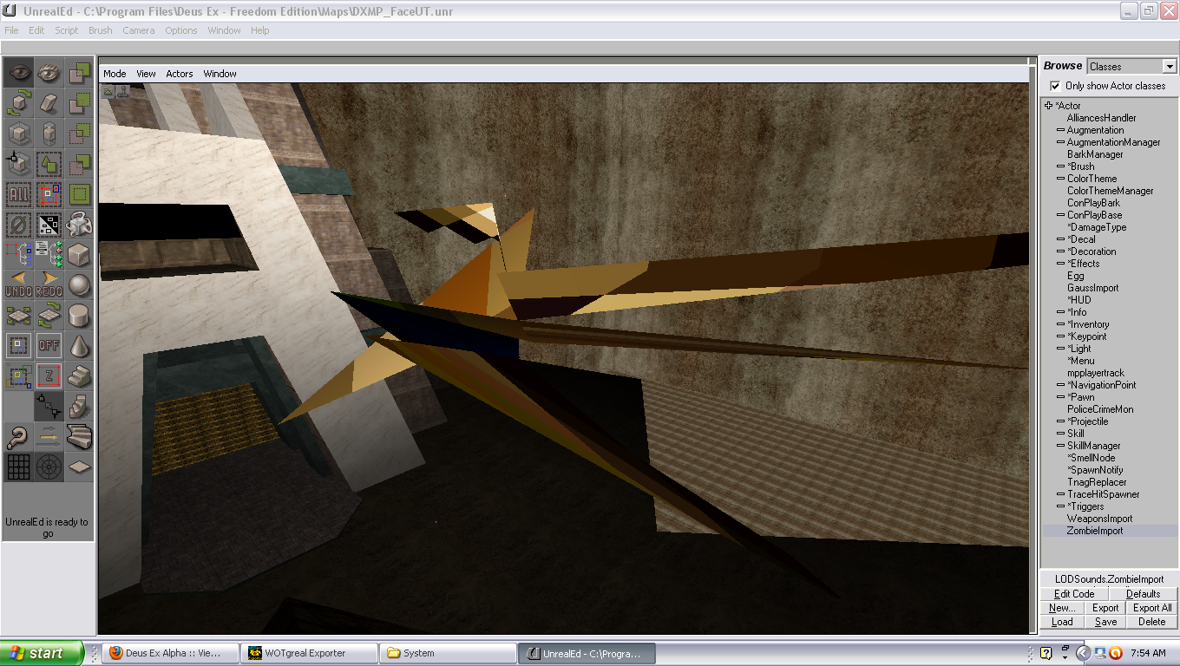This screenshot has width=1180, height=666.
Task: Expand the Augmentation class node
Action: click(x=1060, y=130)
